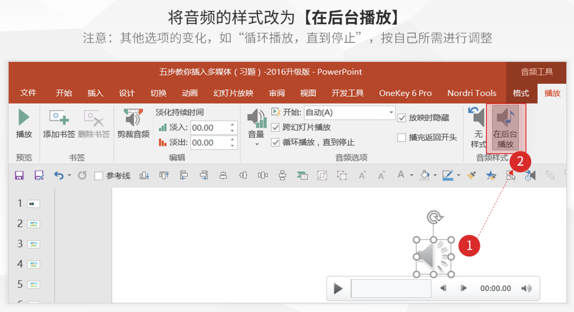Select slide 4 thumbnail in the slide panel
This screenshot has height=312, width=574.
tap(33, 265)
